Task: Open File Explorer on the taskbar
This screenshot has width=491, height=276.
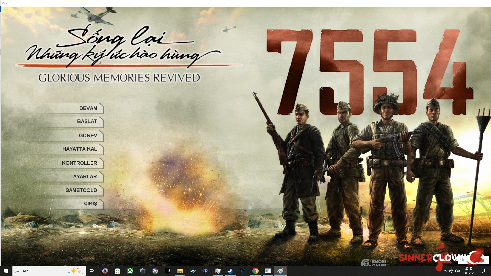Action: tap(180, 271)
